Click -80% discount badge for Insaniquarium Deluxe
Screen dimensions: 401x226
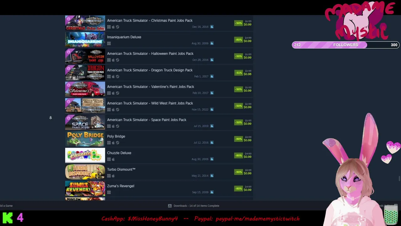(x=239, y=40)
